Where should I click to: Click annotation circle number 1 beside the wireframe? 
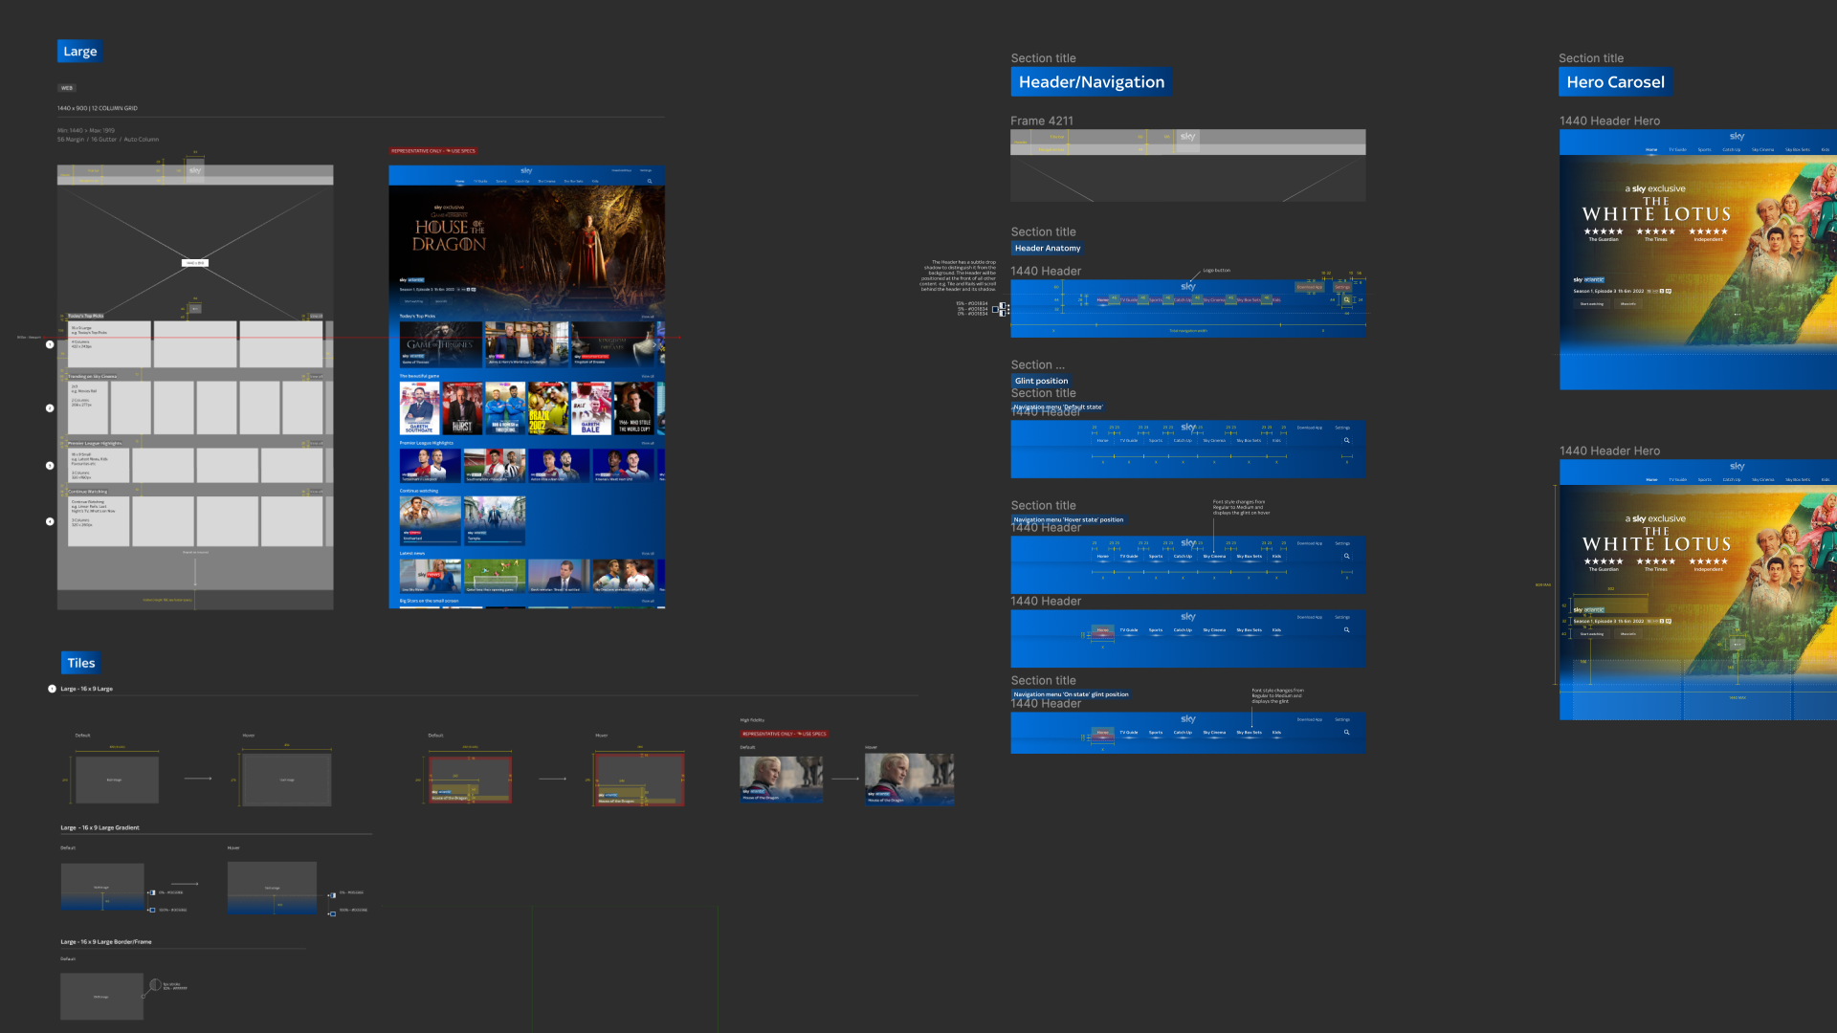tap(50, 344)
